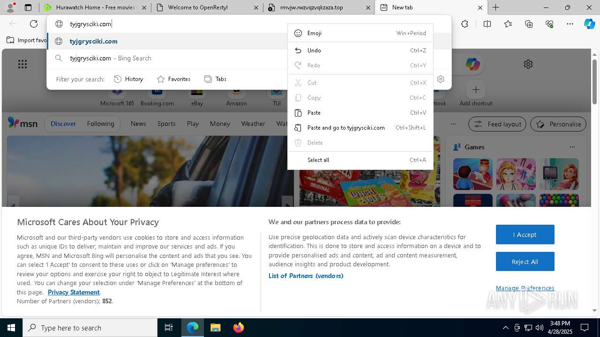Open the eBay shortcut tile
The width and height of the screenshot is (600, 337).
[197, 96]
